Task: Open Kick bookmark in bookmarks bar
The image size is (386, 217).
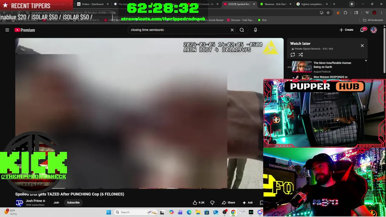Action: (x=262, y=20)
